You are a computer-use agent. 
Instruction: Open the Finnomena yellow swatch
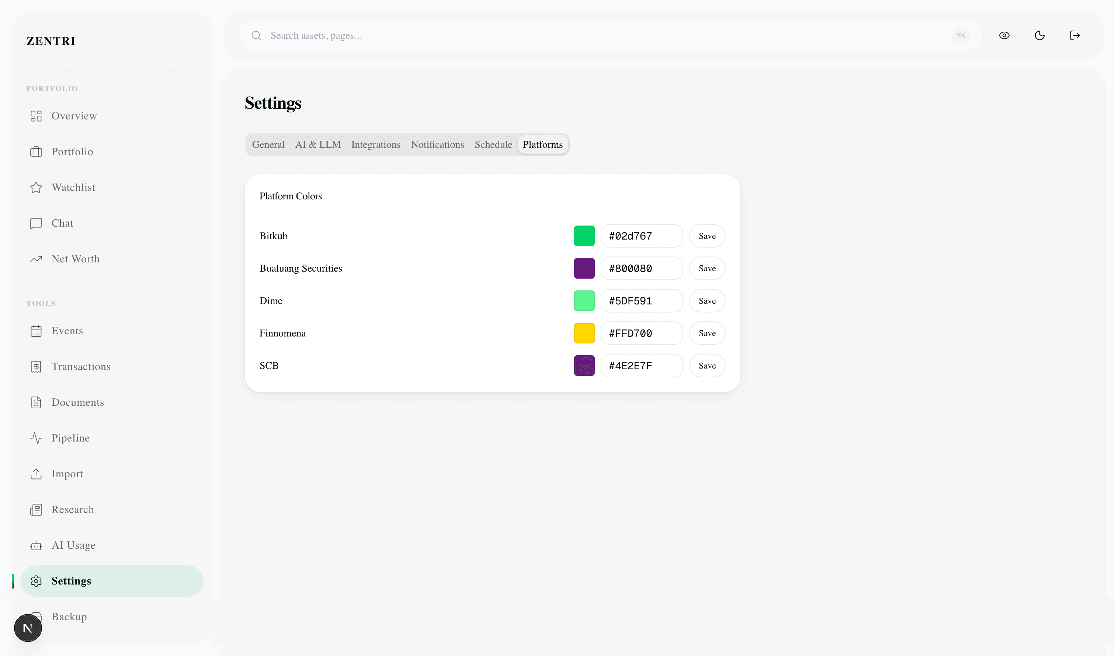tap(584, 333)
